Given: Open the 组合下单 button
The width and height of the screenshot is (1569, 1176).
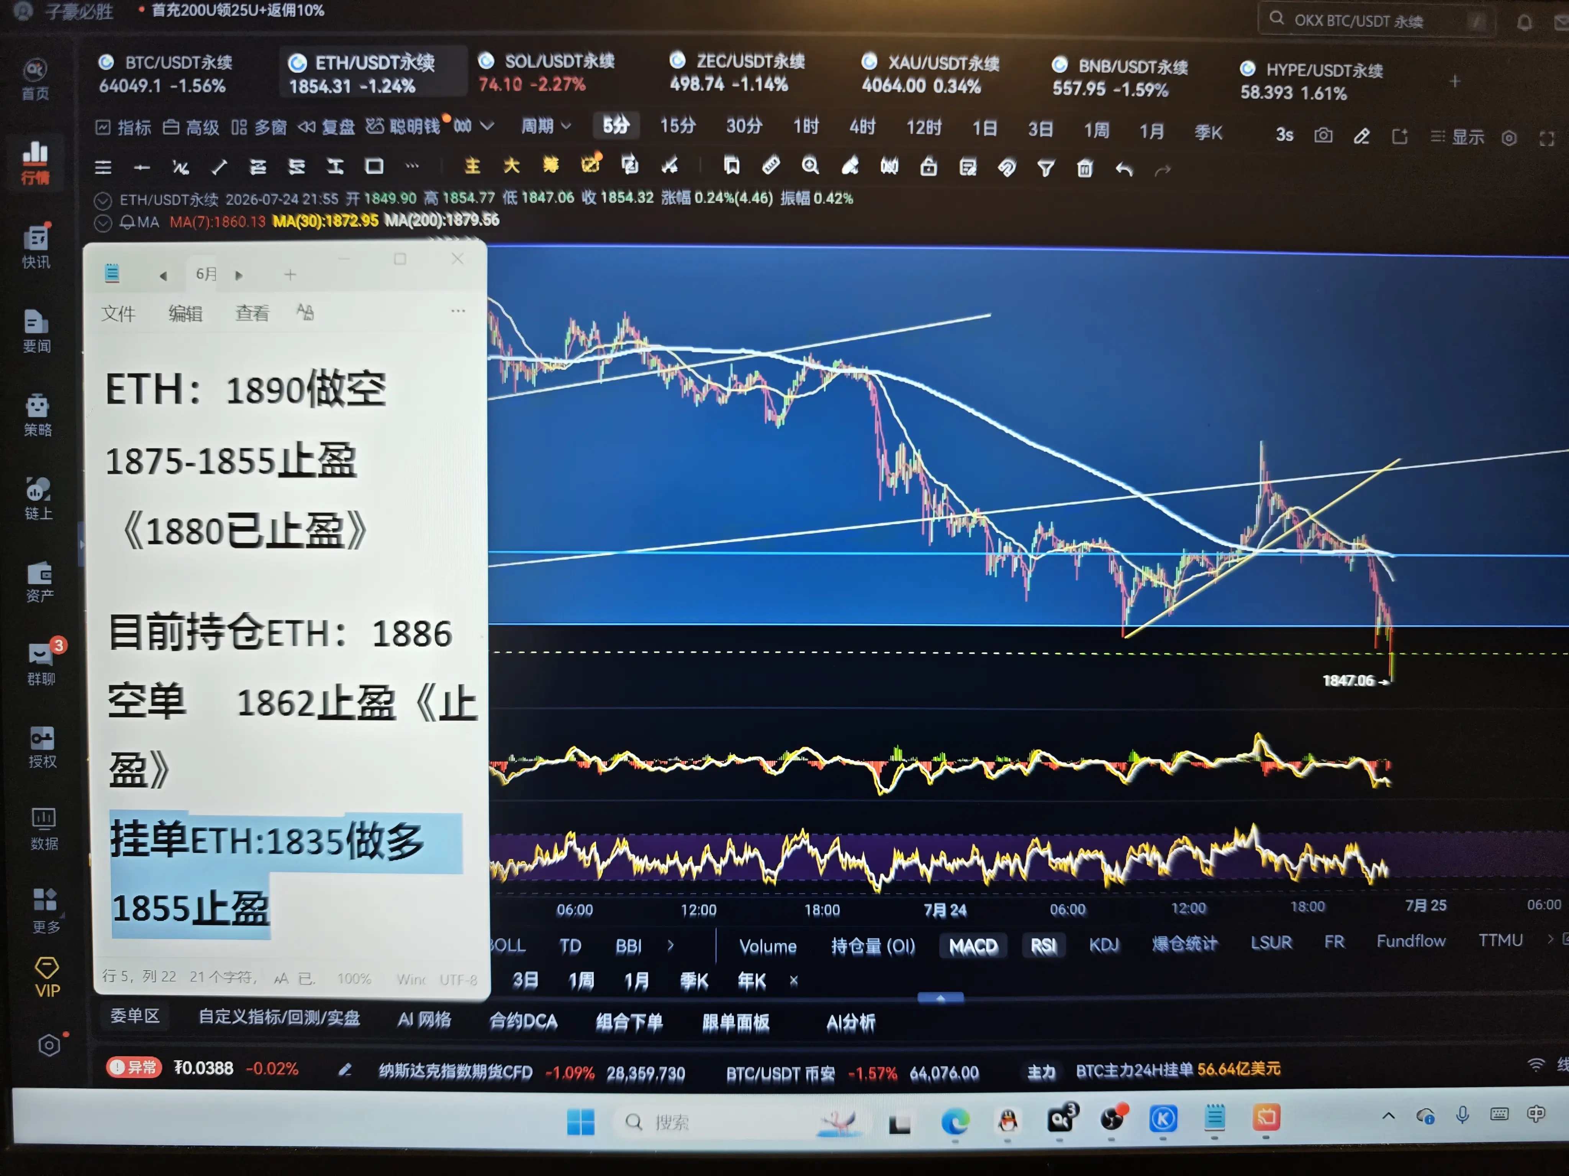Looking at the screenshot, I should pyautogui.click(x=629, y=1022).
